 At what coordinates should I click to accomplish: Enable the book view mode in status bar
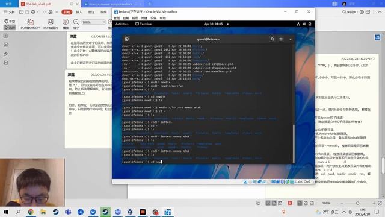pyautogui.click(x=280, y=203)
